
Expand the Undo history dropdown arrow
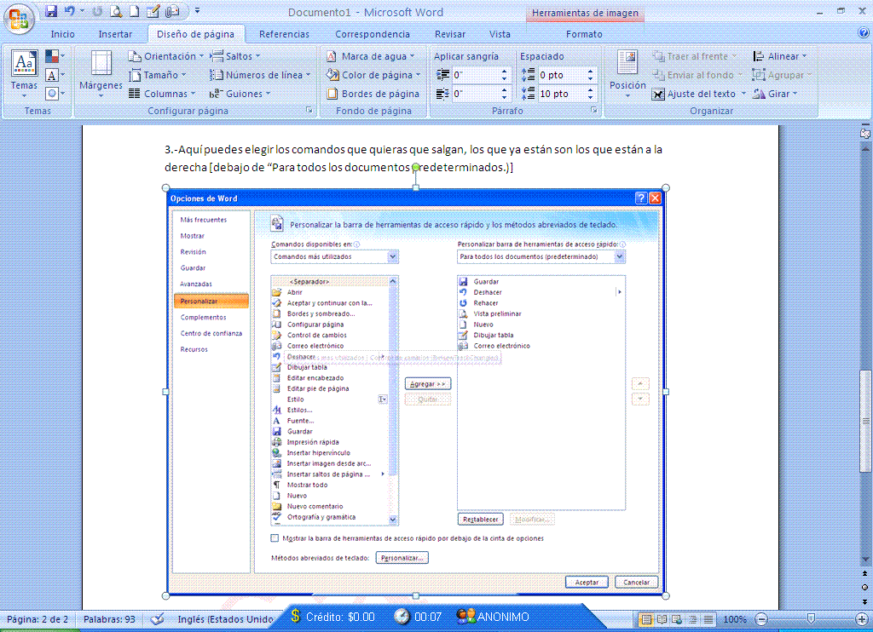(82, 11)
